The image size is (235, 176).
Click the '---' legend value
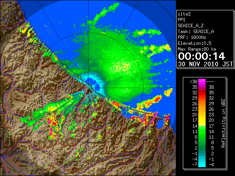tap(210, 82)
